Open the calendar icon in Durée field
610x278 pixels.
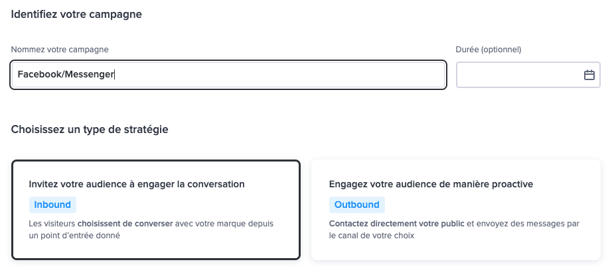click(x=589, y=75)
